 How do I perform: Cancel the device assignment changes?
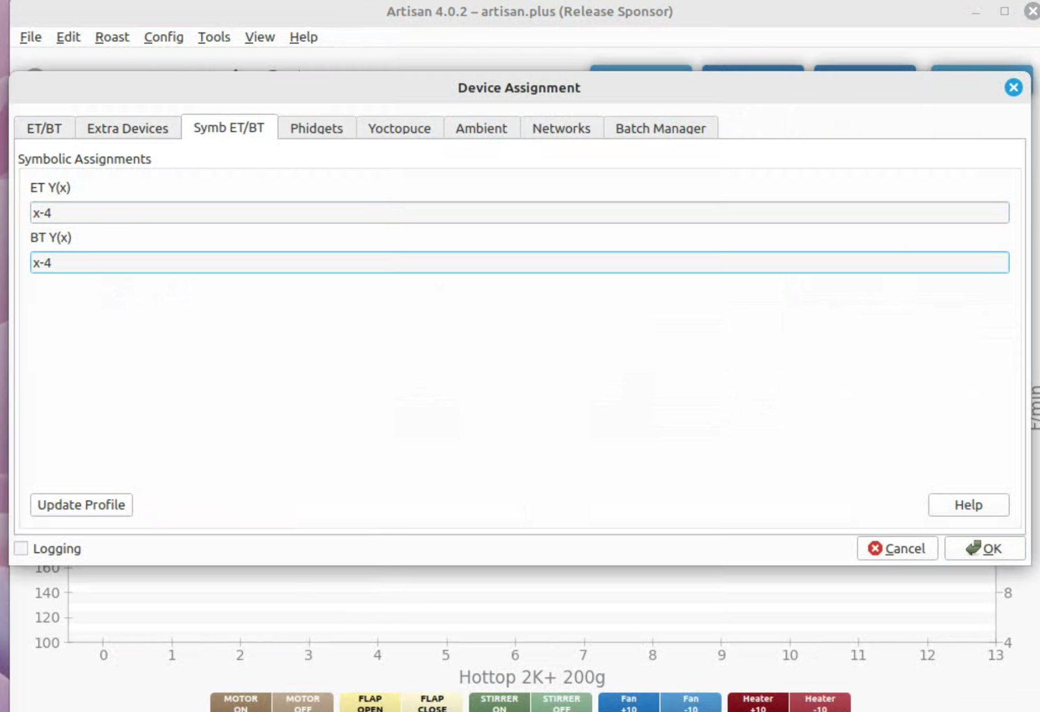tap(896, 548)
